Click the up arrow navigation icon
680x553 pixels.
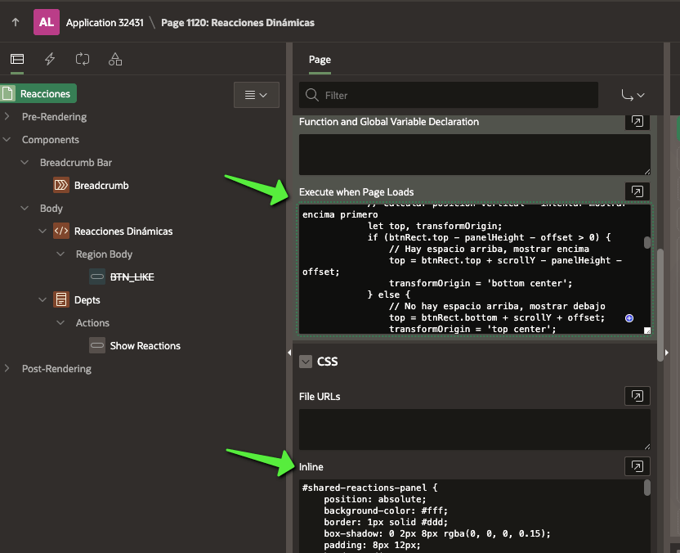coord(16,22)
